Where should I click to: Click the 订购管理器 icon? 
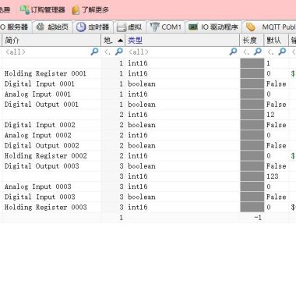[25, 10]
